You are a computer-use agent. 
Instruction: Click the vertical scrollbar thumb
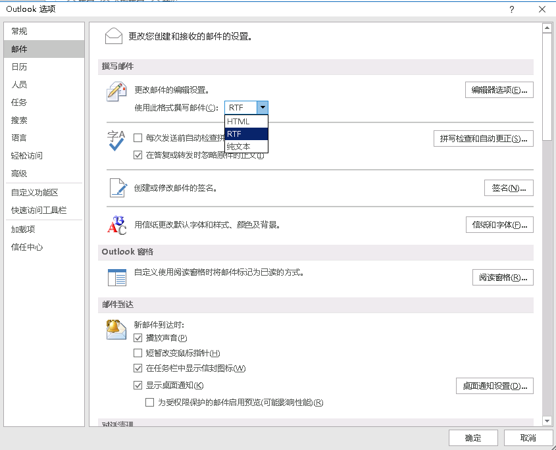(x=547, y=87)
